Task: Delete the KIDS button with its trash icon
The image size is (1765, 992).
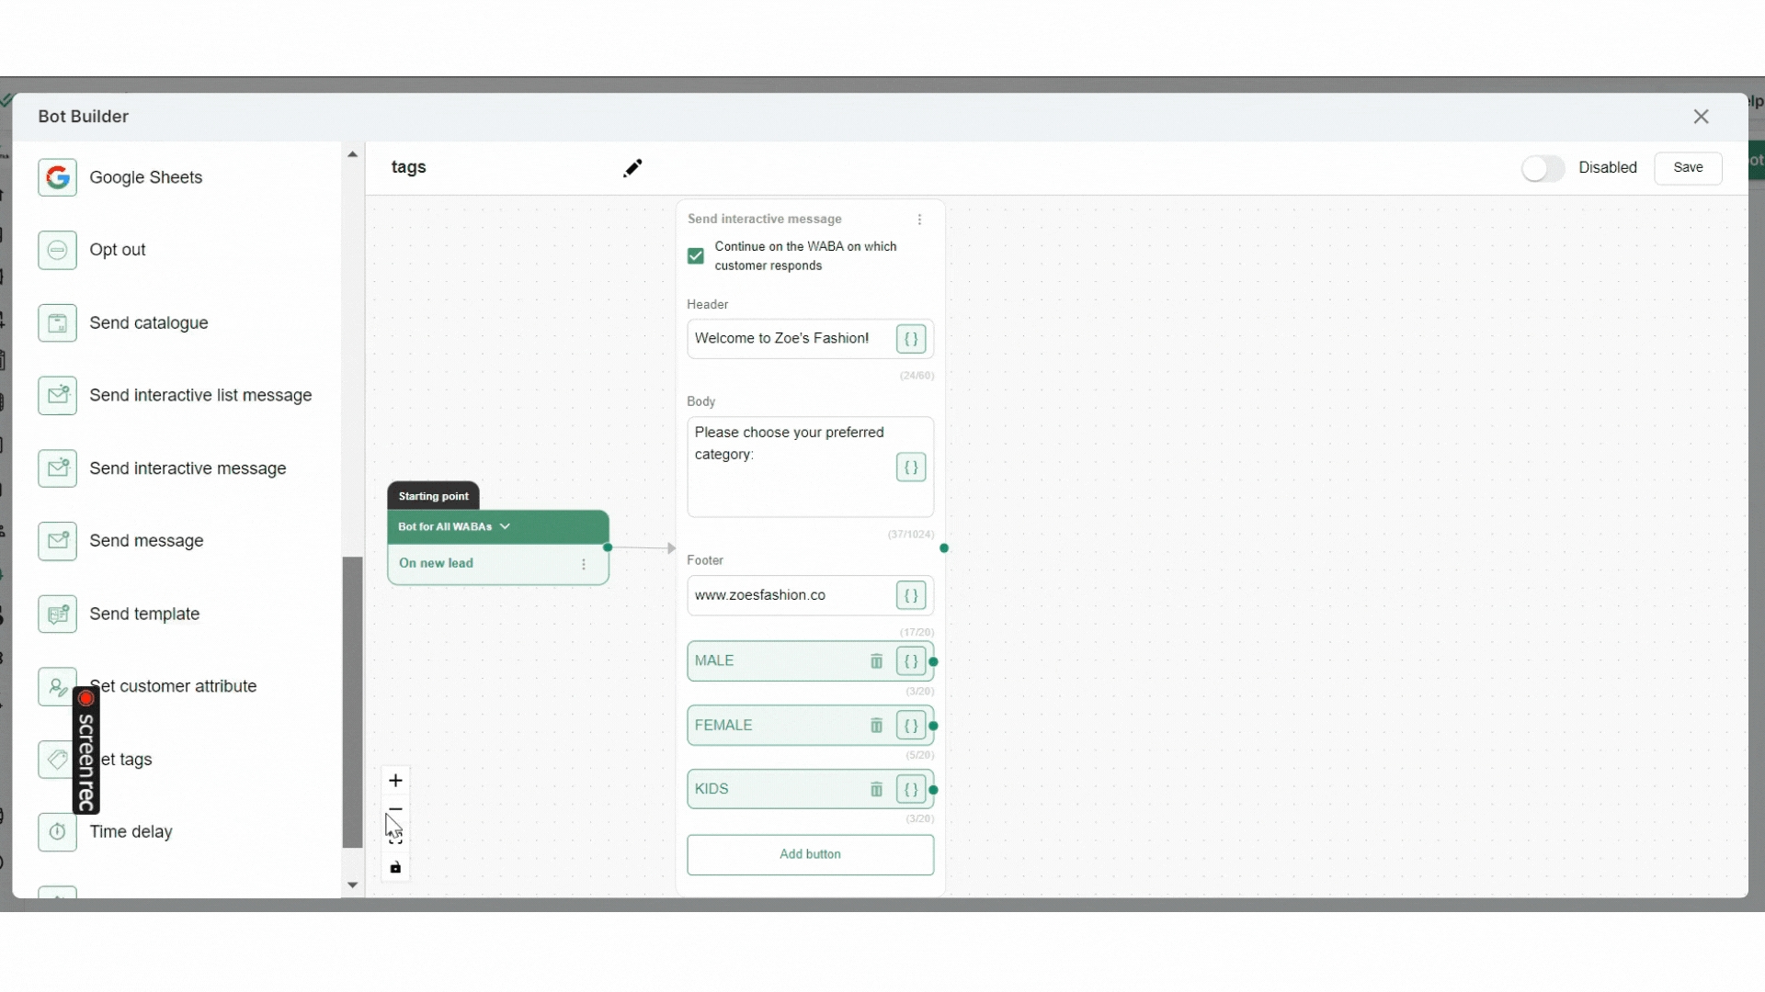Action: [876, 789]
